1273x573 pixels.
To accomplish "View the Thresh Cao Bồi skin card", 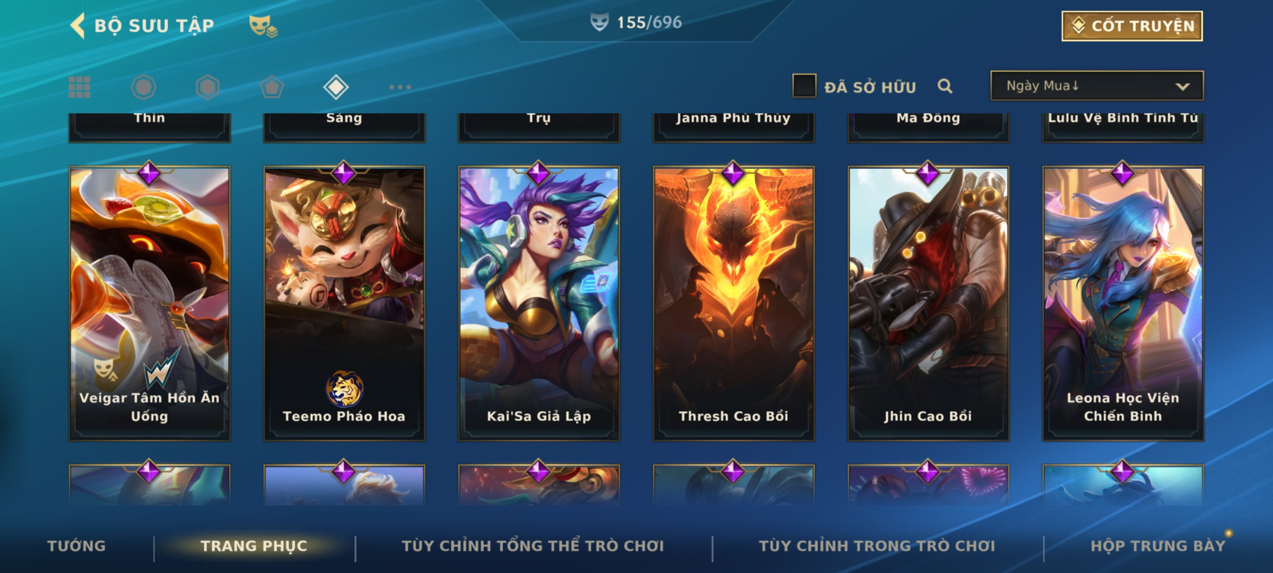I will [734, 303].
